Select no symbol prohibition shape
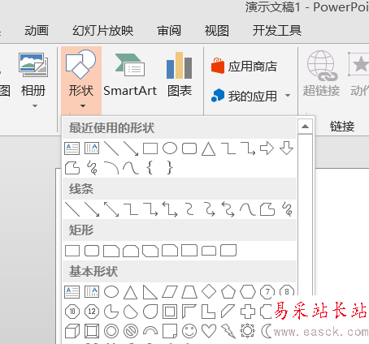This screenshot has width=369, height=344. click(131, 331)
